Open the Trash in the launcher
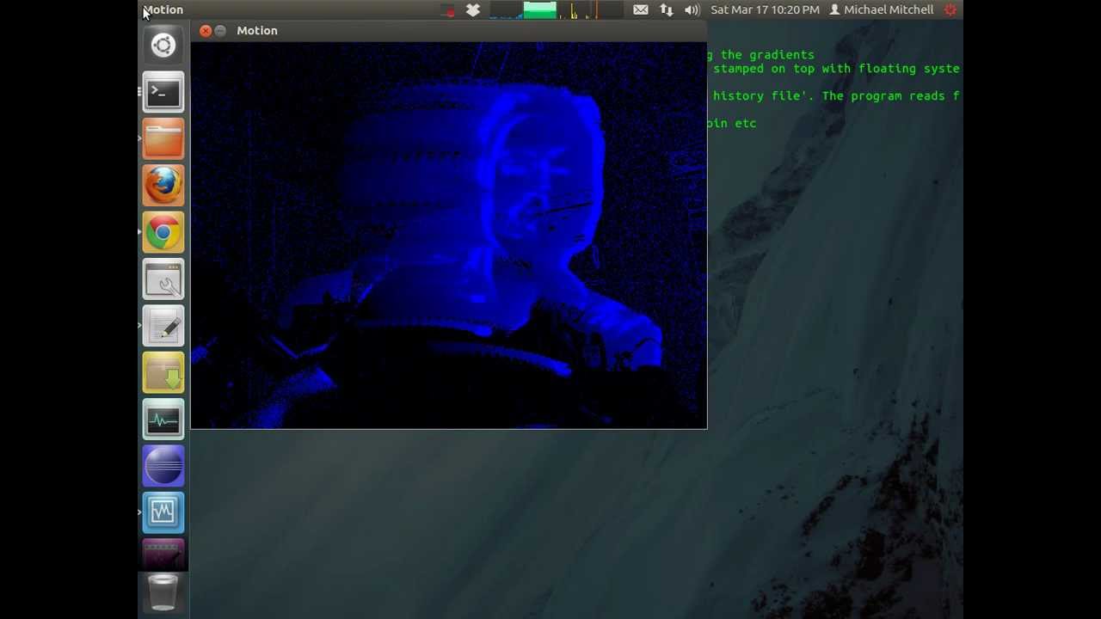1101x619 pixels. point(163,592)
